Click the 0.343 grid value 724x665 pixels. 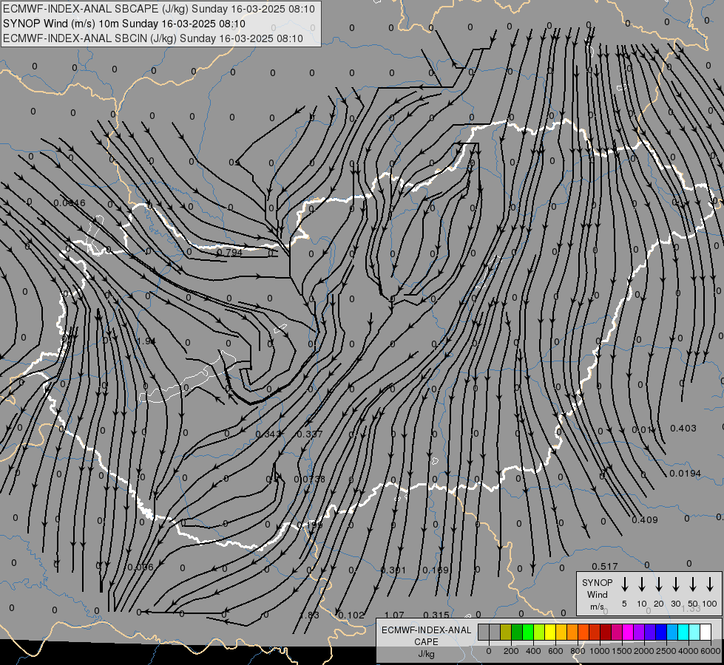(268, 434)
